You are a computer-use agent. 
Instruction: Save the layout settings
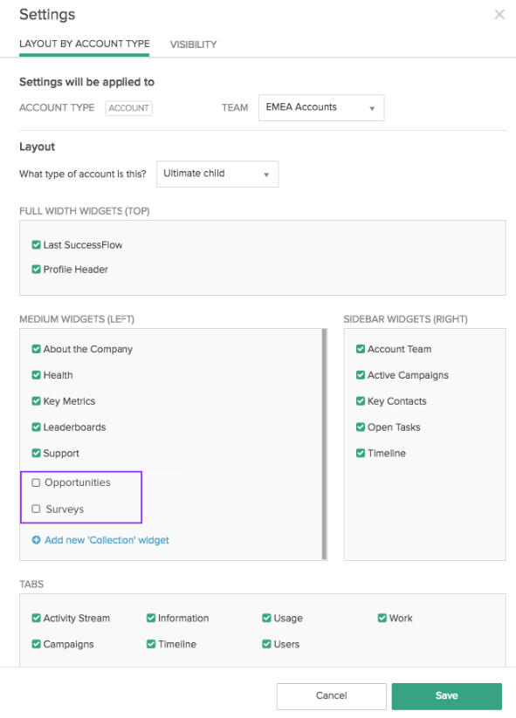[447, 696]
